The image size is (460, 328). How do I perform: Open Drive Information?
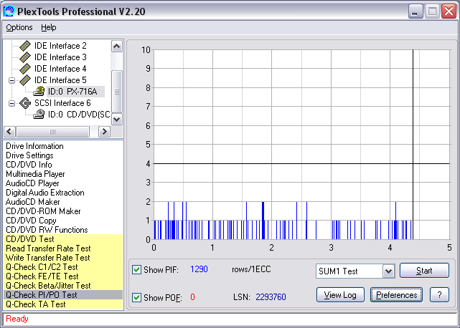[x=34, y=146]
